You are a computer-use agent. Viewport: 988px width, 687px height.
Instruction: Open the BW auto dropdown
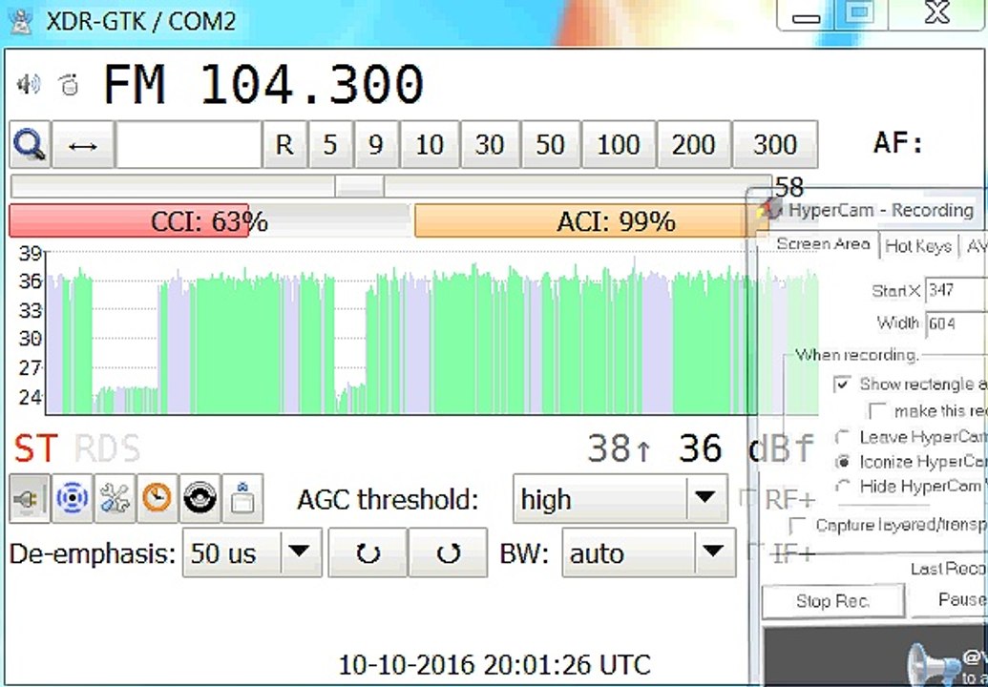tap(648, 552)
